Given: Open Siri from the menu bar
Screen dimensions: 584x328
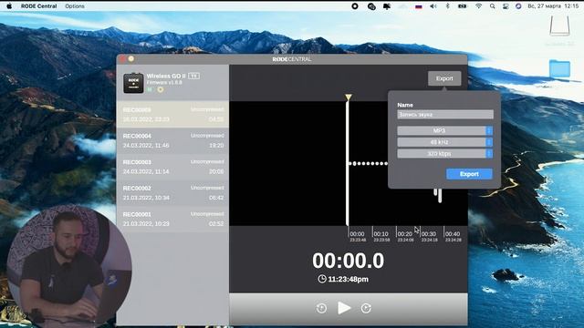Looking at the screenshot, I should 518,6.
